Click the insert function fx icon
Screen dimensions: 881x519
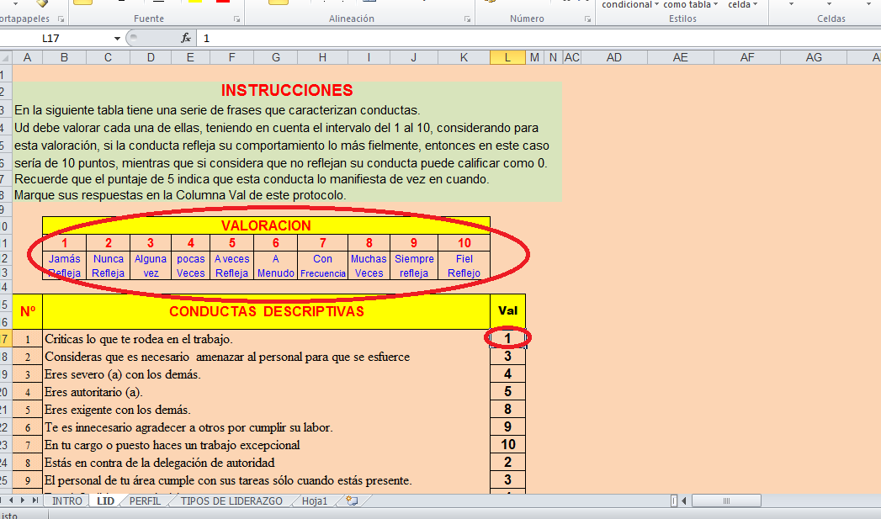(x=186, y=38)
